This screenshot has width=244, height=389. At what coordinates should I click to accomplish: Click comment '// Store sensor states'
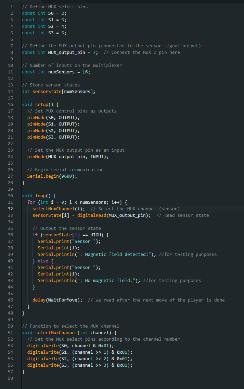point(51,85)
